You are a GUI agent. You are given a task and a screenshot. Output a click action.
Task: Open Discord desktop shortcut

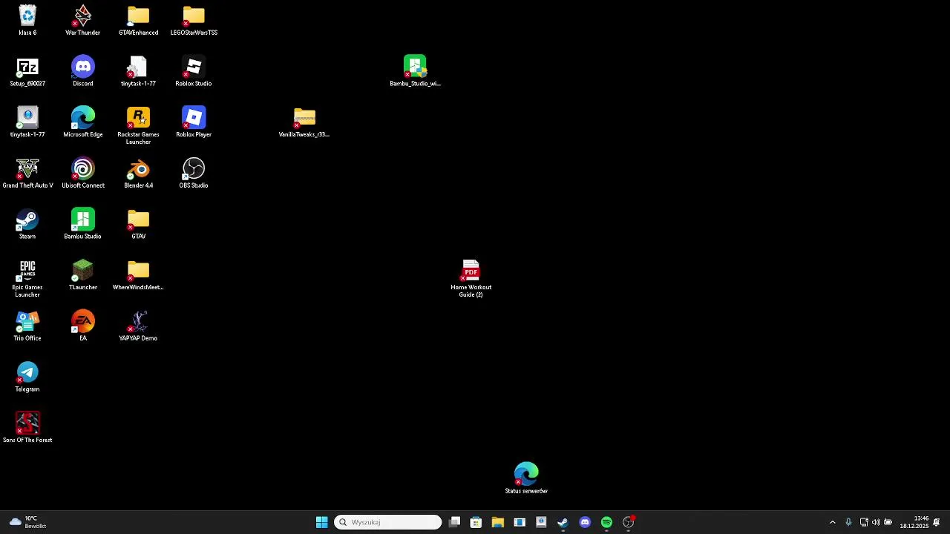[x=82, y=71]
